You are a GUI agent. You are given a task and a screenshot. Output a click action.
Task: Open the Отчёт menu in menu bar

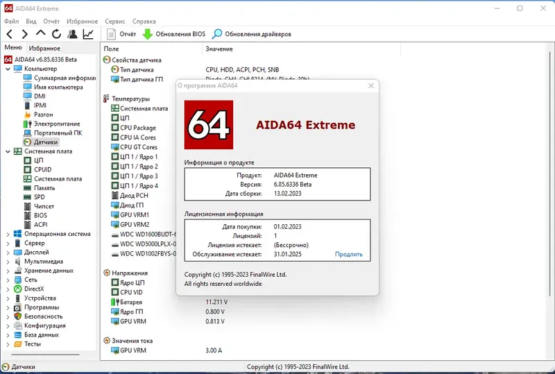[x=51, y=22]
